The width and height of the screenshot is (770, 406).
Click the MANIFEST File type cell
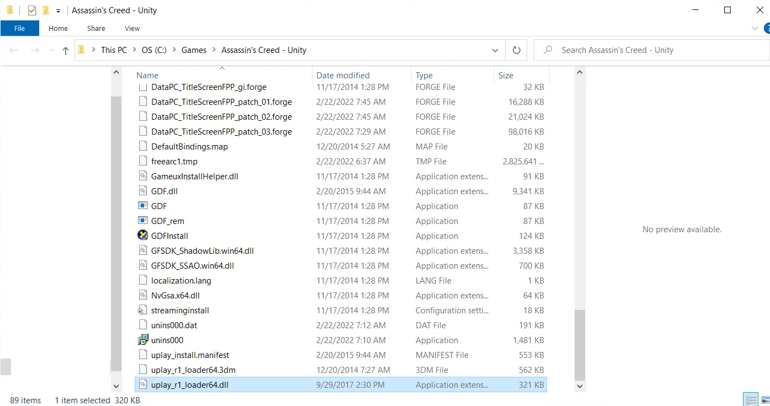(442, 355)
